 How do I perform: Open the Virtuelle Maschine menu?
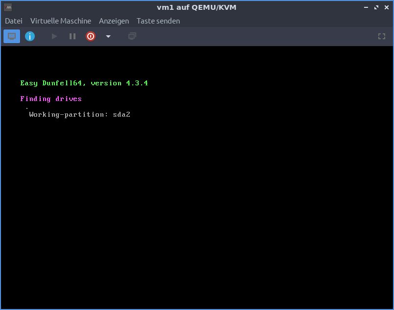click(61, 21)
